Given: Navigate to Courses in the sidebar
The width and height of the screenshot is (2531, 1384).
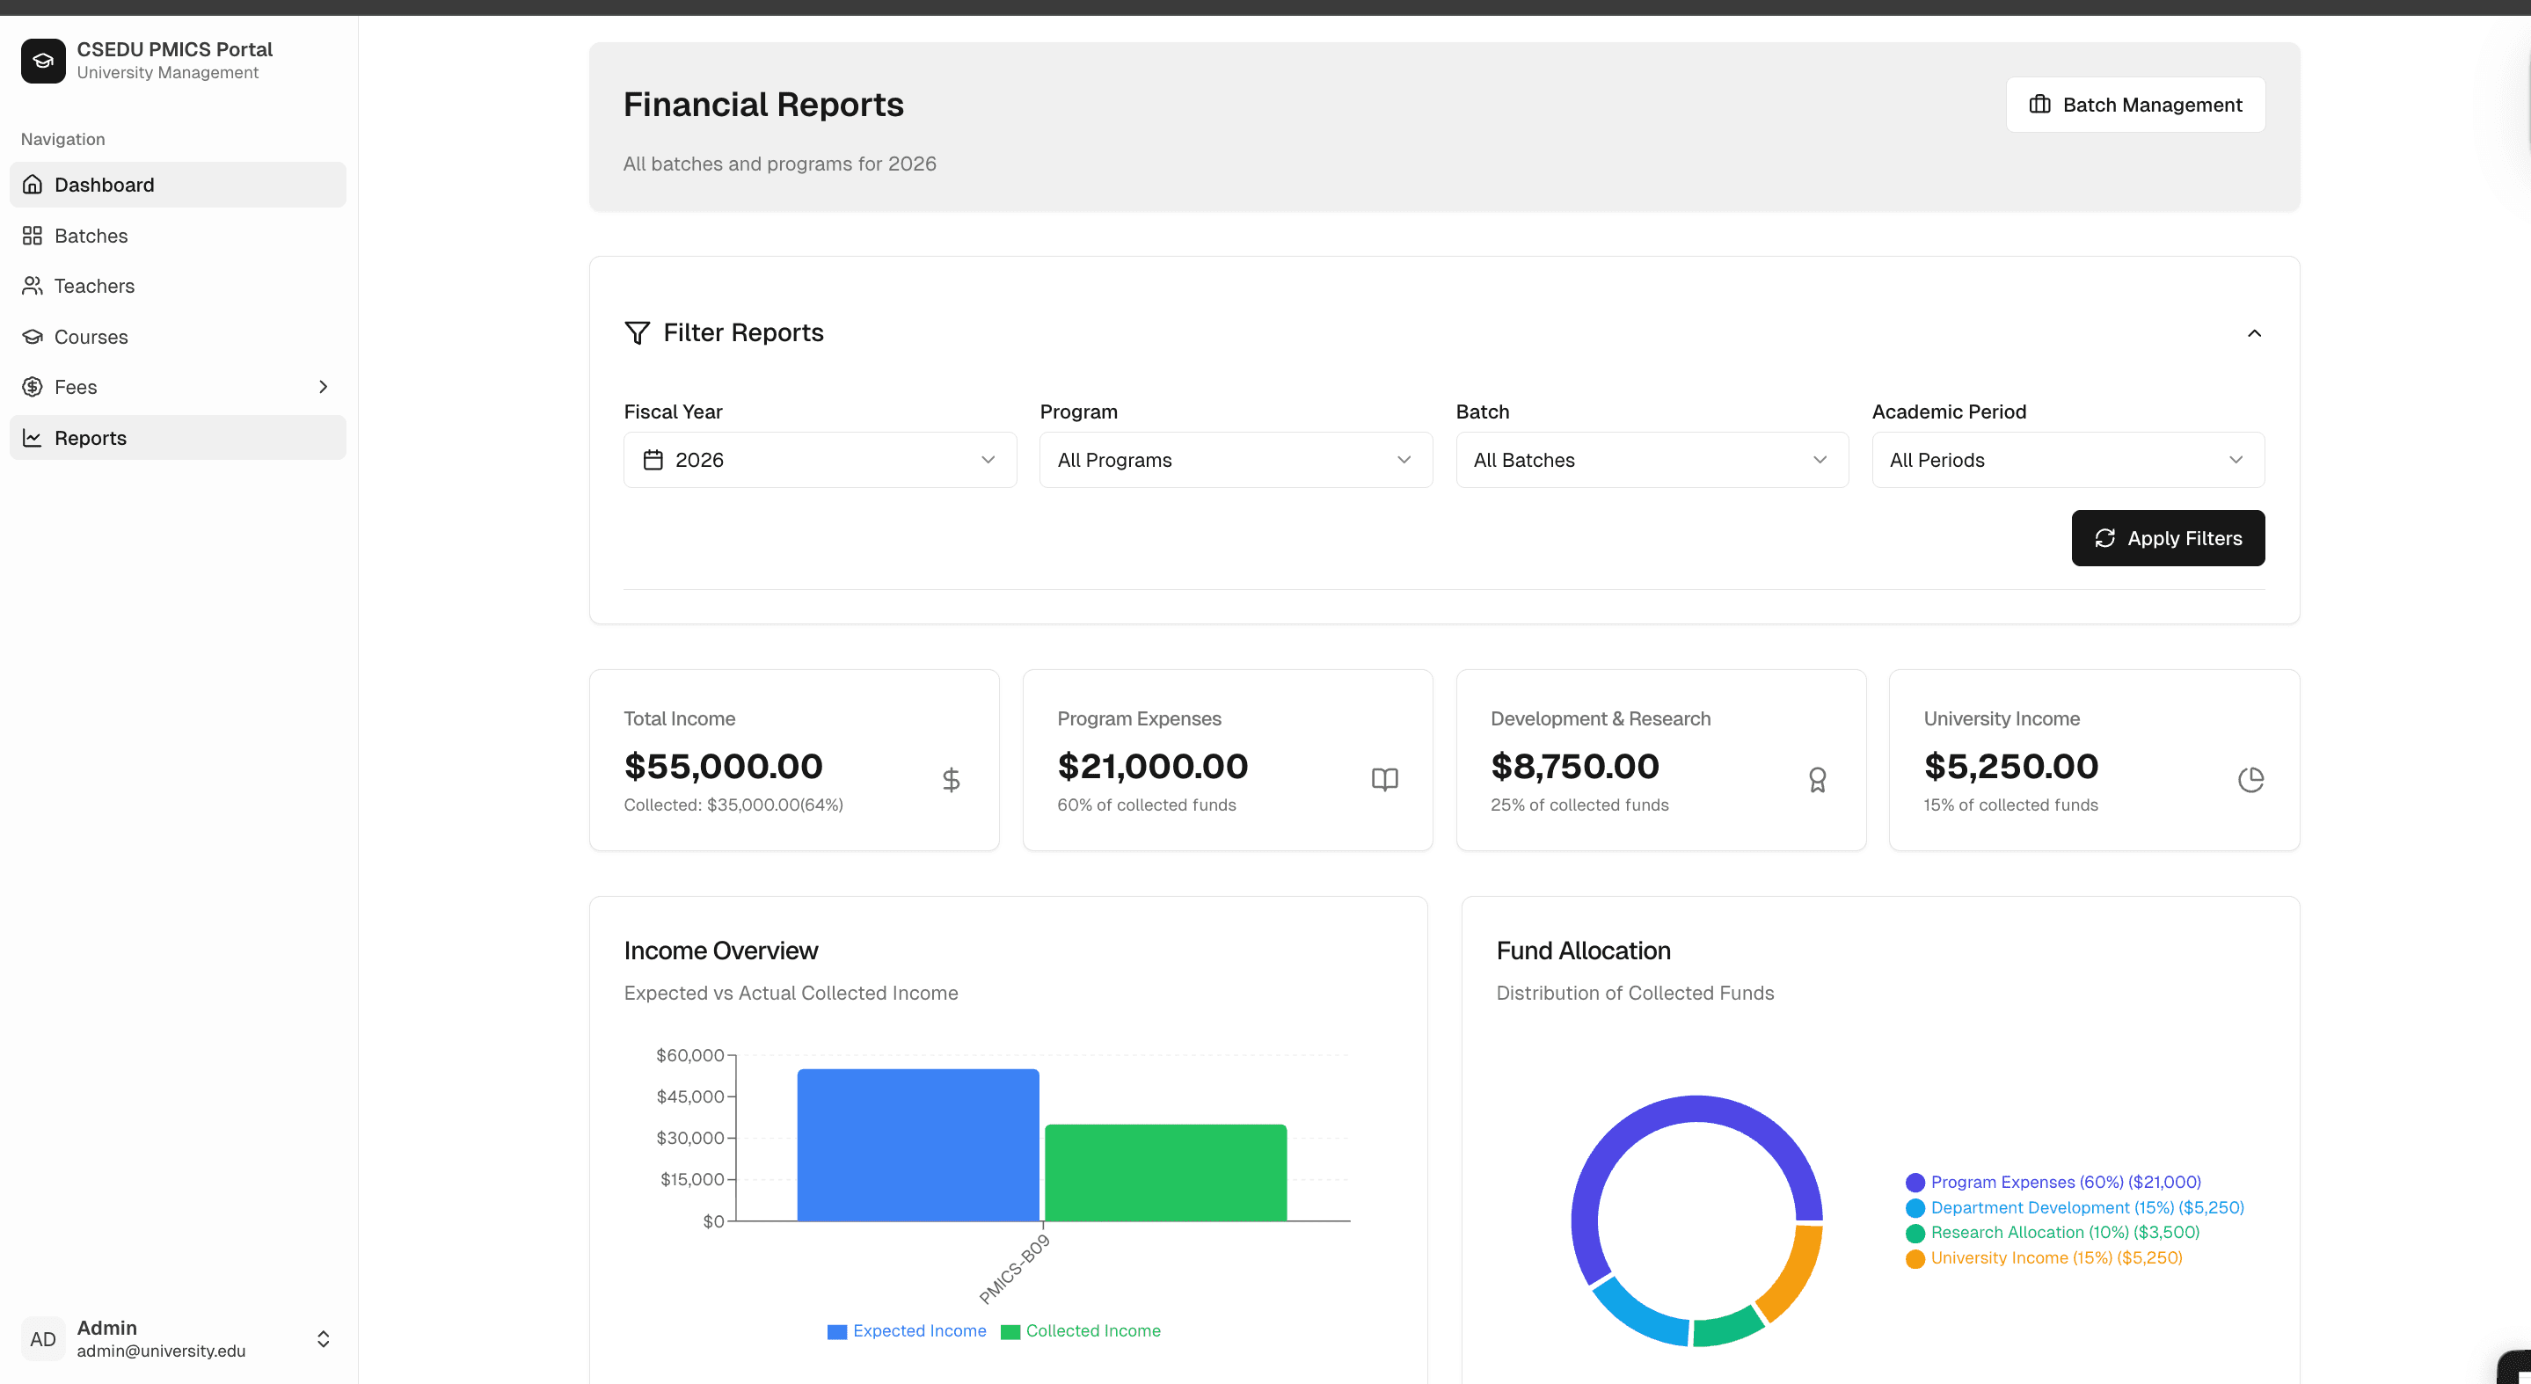Looking at the screenshot, I should [x=178, y=337].
